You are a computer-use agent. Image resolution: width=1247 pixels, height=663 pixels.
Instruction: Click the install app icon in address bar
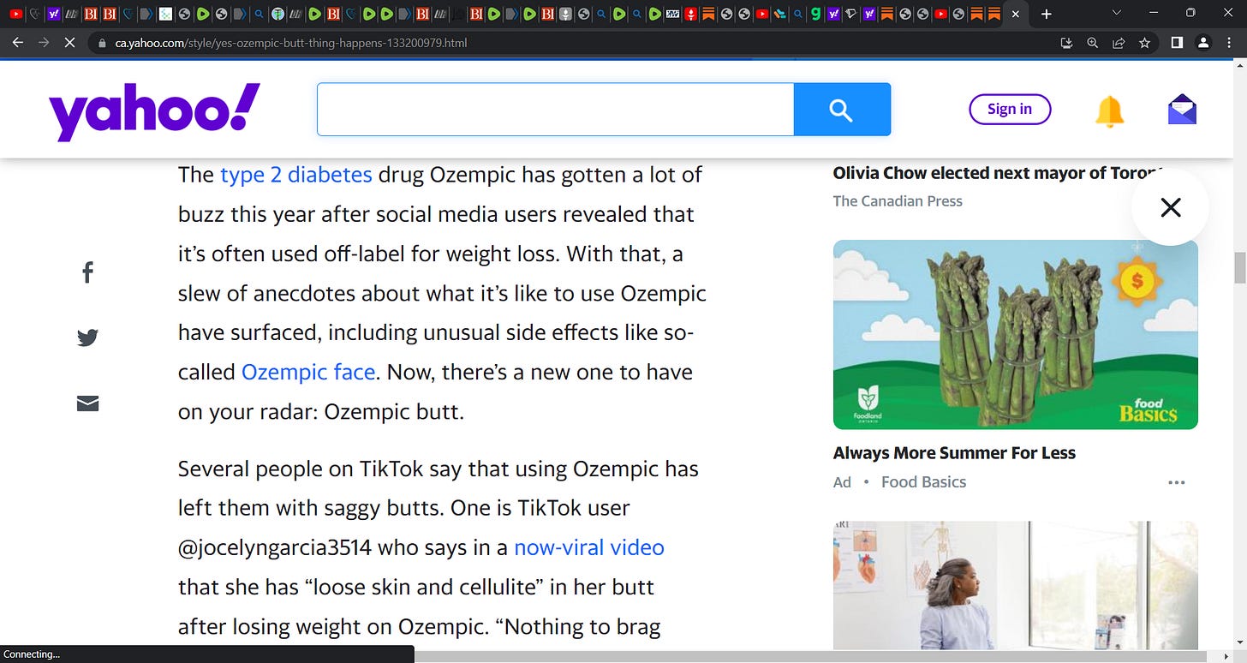pos(1066,43)
